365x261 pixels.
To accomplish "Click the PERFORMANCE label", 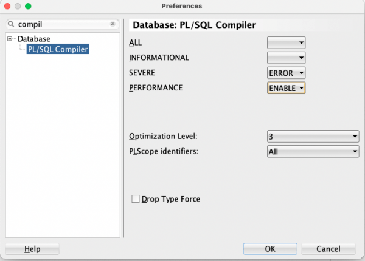I will [x=156, y=88].
